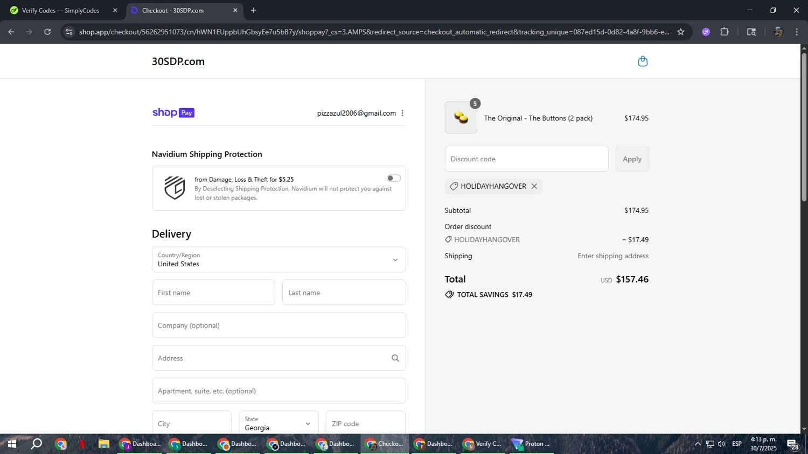Click the Navidium shield logo
Viewport: 808px width, 454px height.
(175, 188)
